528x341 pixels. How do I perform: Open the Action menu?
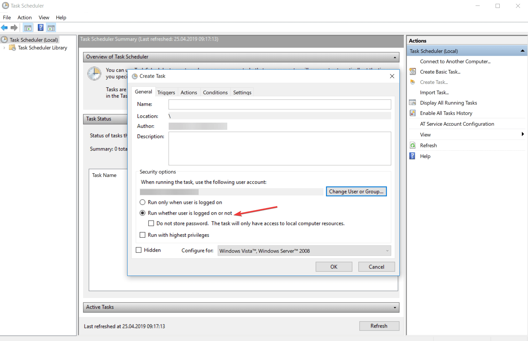tap(24, 17)
